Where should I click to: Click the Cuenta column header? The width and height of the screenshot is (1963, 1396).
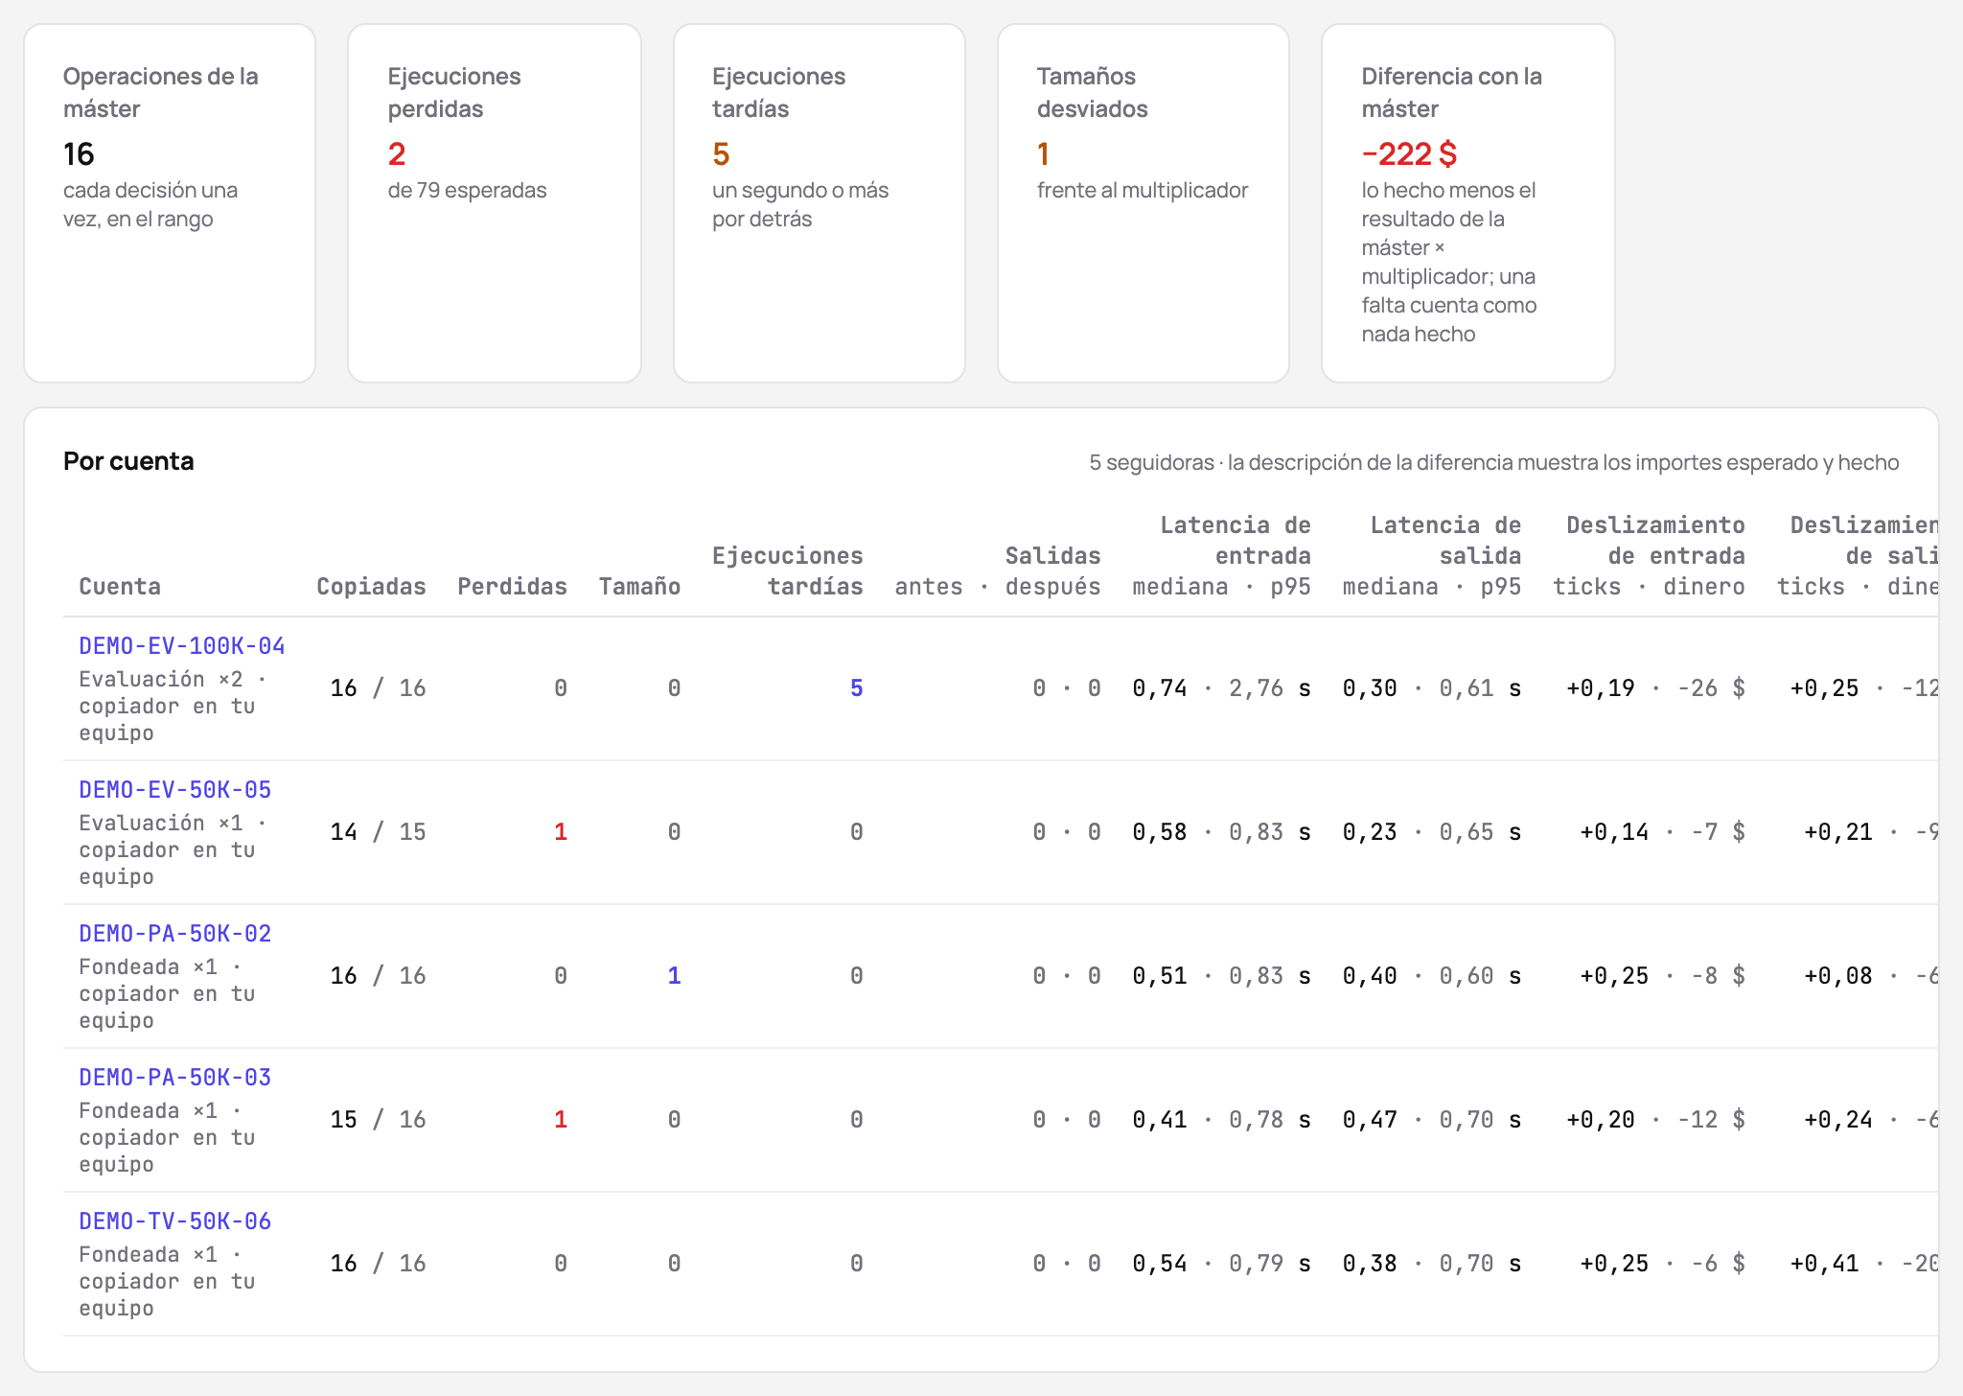(x=120, y=587)
